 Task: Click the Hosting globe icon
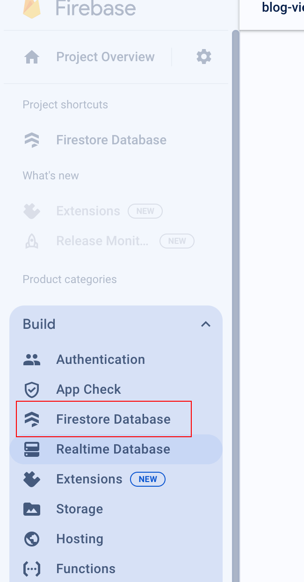32,539
